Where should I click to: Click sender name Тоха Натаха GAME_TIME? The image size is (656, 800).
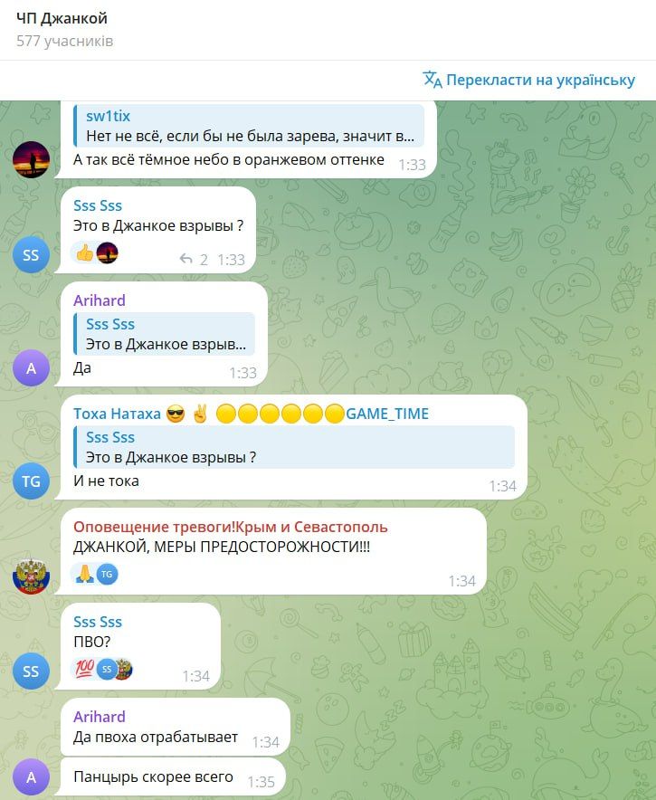(251, 414)
